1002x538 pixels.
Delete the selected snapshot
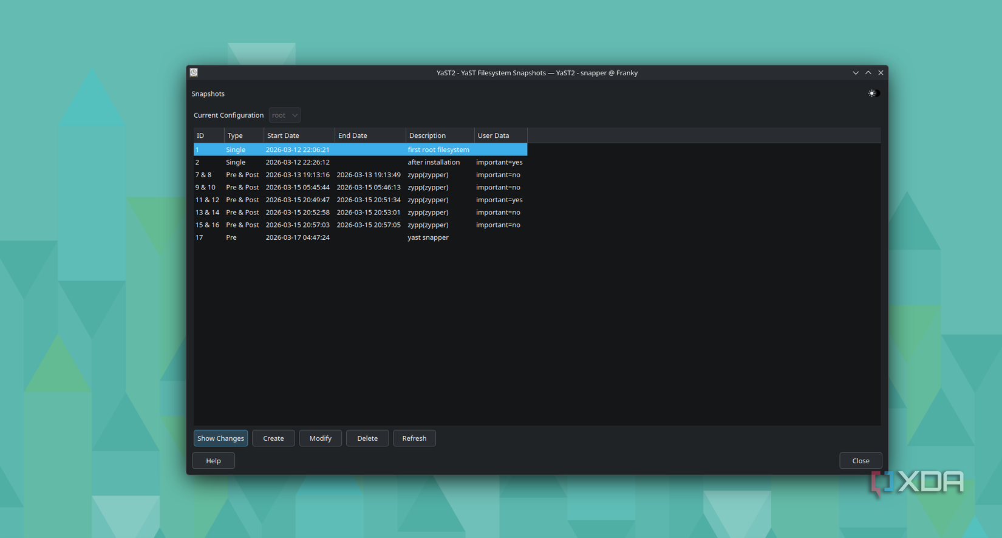(367, 438)
